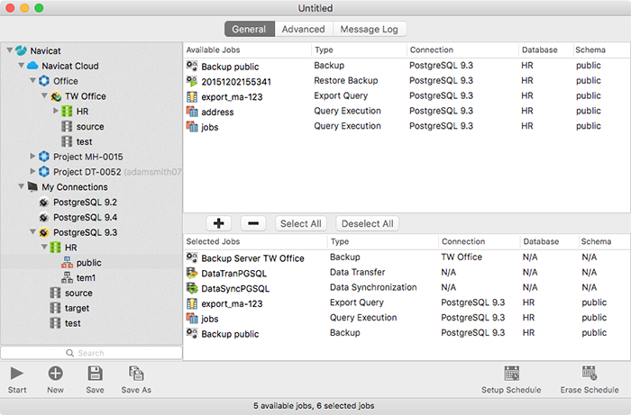Click Backup public icon in Available Jobs

pos(192,66)
